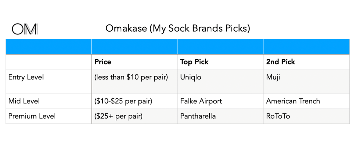356x143 pixels.
Task: Select the less than $10 per pair cell
Action: (131, 77)
